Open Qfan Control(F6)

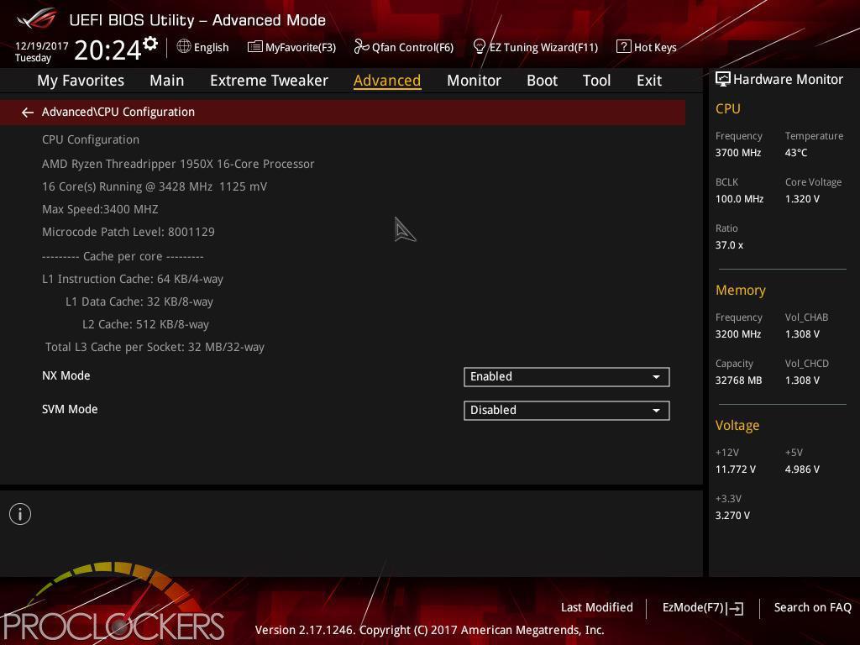[404, 47]
